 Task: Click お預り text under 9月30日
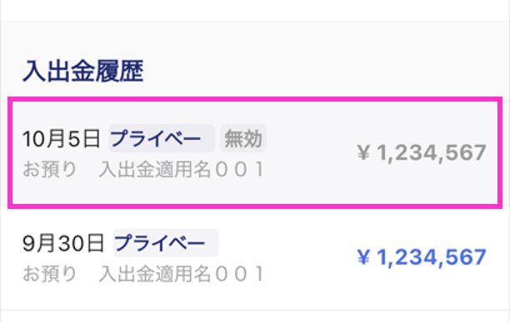pos(49,274)
